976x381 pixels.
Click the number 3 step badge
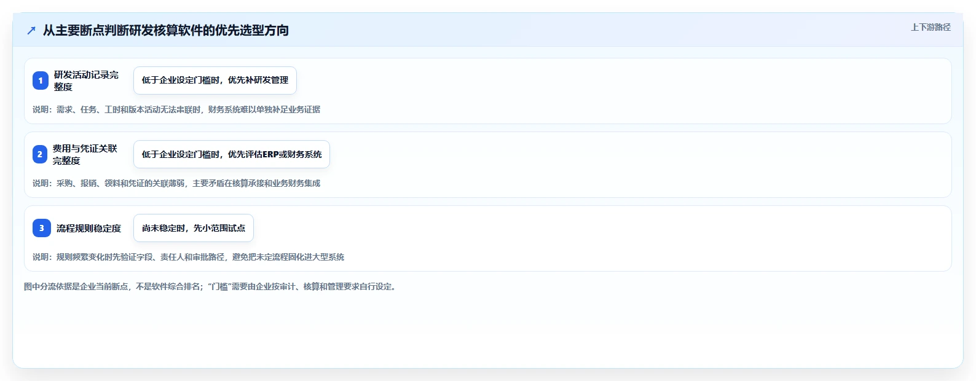click(x=42, y=228)
